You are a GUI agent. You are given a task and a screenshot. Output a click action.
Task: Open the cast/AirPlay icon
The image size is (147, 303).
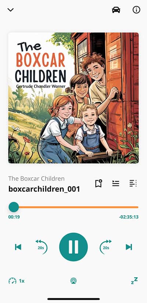[x=73, y=281]
